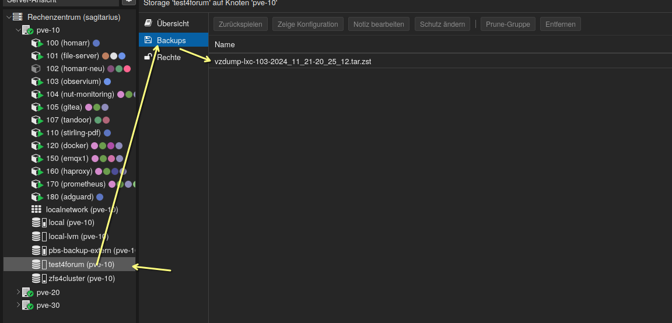Click the container icon for 103 (observium)
Screen dimensions: 672x323
click(x=38, y=82)
